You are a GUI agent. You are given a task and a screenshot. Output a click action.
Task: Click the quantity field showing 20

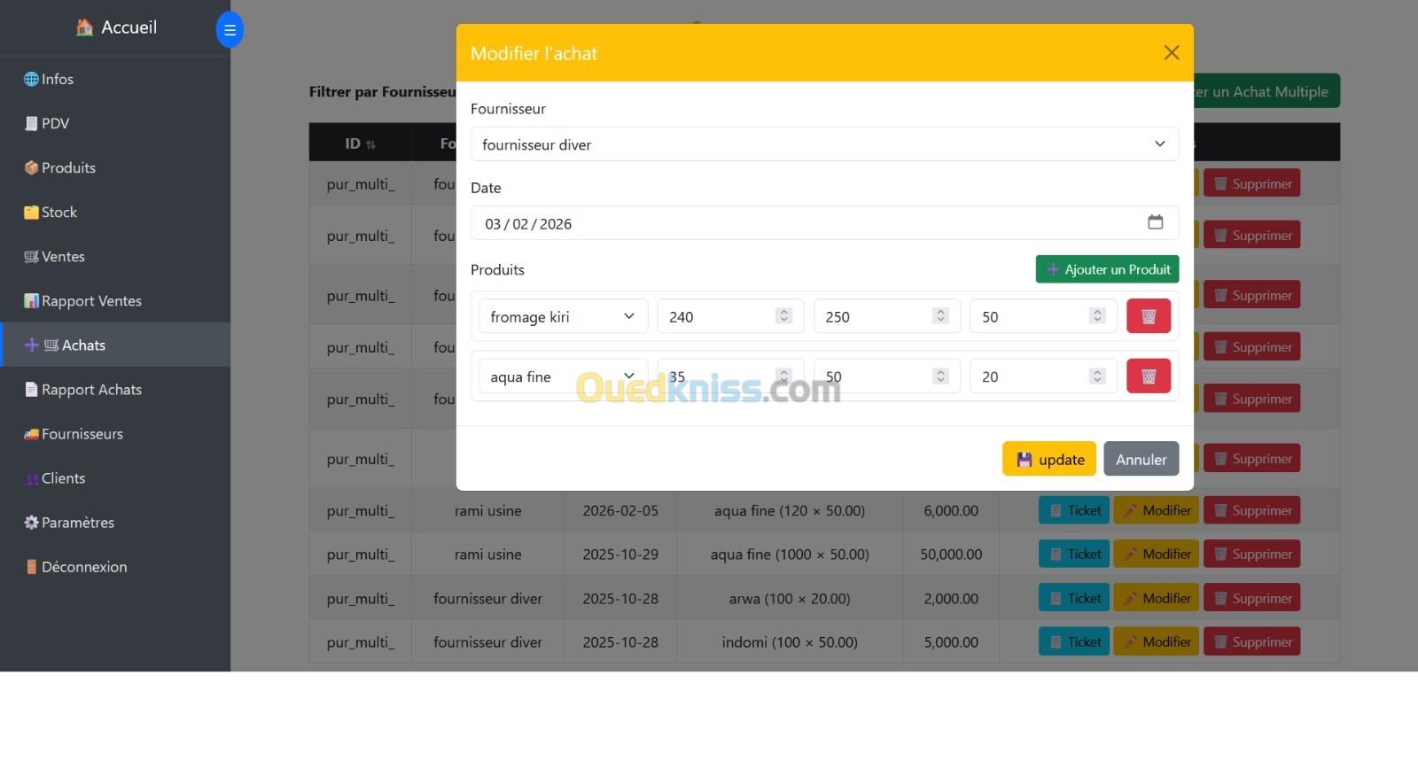[x=1043, y=376]
